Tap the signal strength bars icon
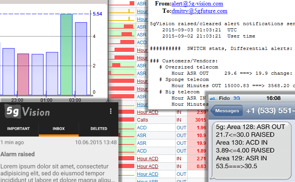This screenshot has width=295, height=182. [214, 98]
